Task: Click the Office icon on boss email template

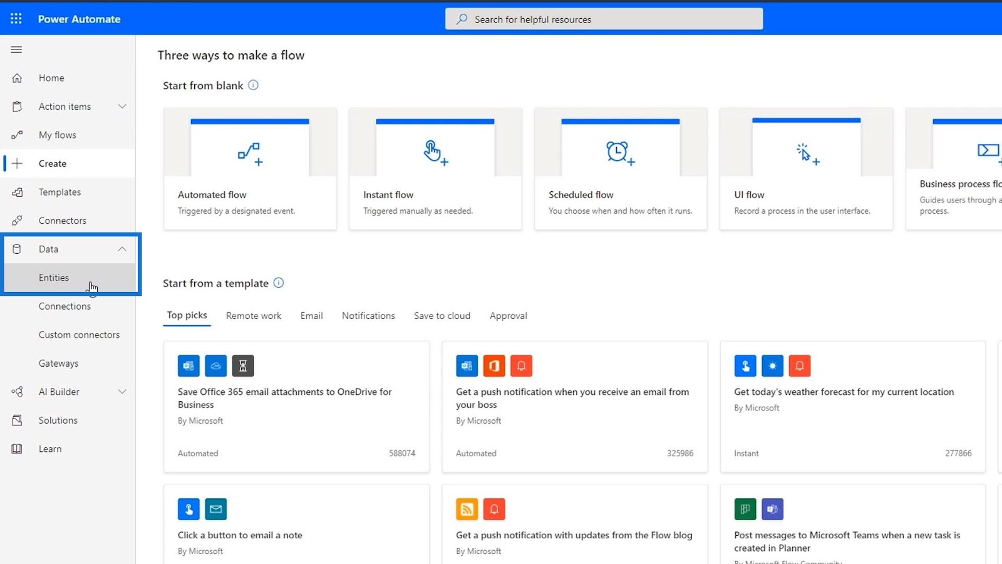Action: pos(494,366)
